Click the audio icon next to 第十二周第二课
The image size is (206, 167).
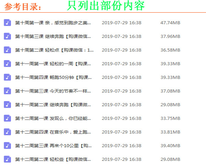[x=7, y=159]
